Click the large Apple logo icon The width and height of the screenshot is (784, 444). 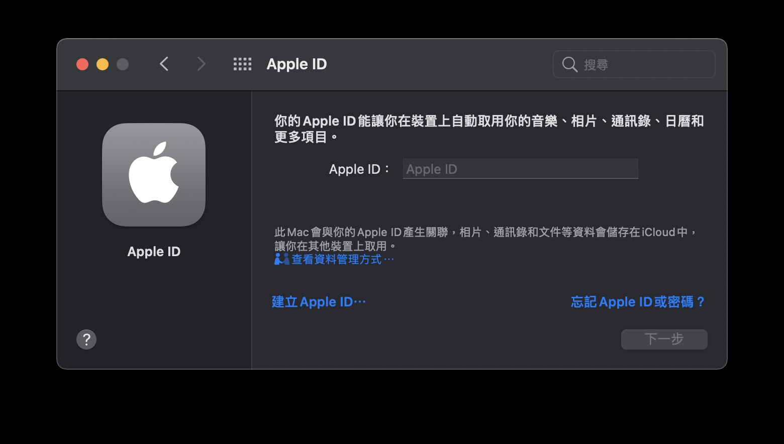click(x=154, y=175)
